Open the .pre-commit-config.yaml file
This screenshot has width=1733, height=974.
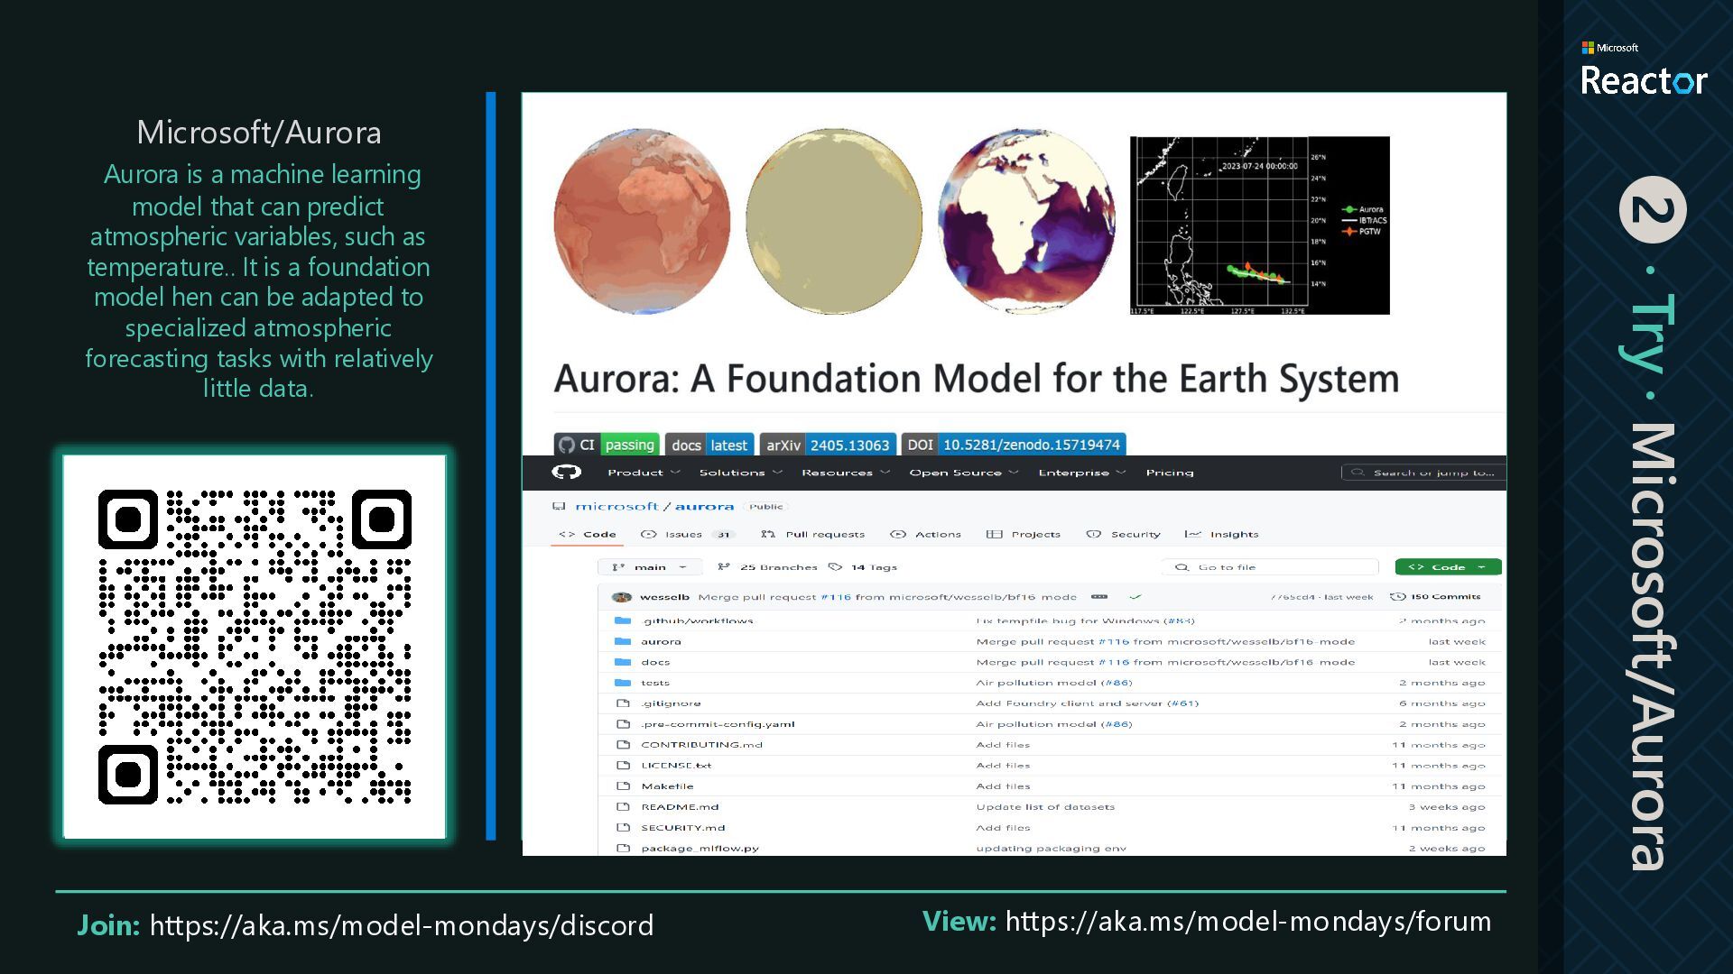click(718, 724)
